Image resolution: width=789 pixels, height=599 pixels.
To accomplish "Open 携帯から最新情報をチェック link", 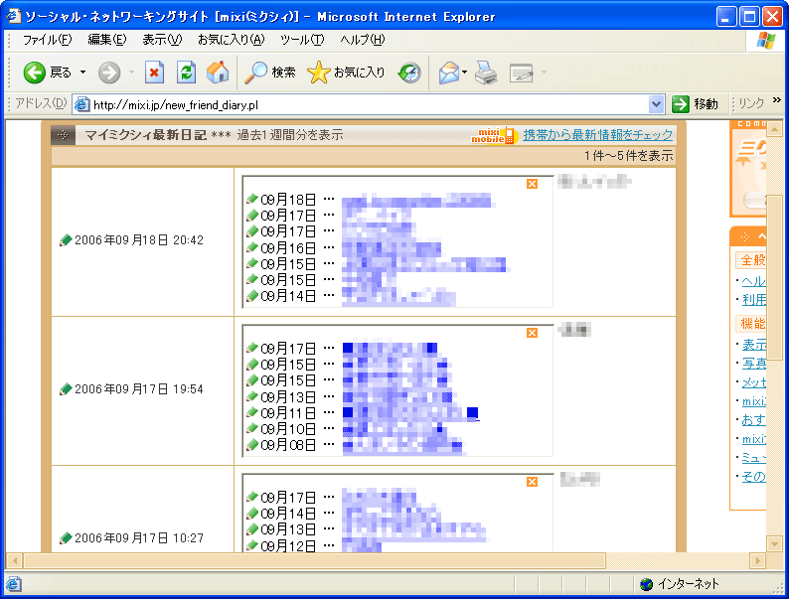I will tap(598, 135).
